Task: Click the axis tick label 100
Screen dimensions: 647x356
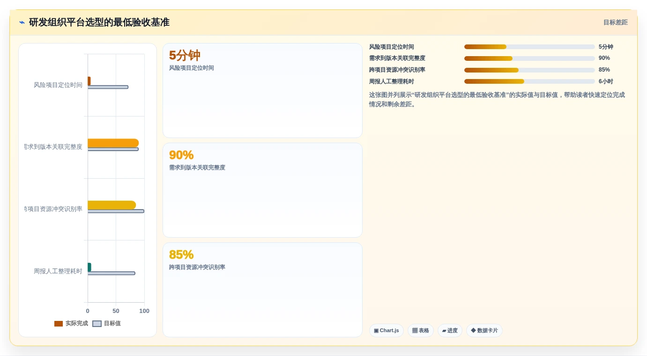Action: tap(144, 311)
